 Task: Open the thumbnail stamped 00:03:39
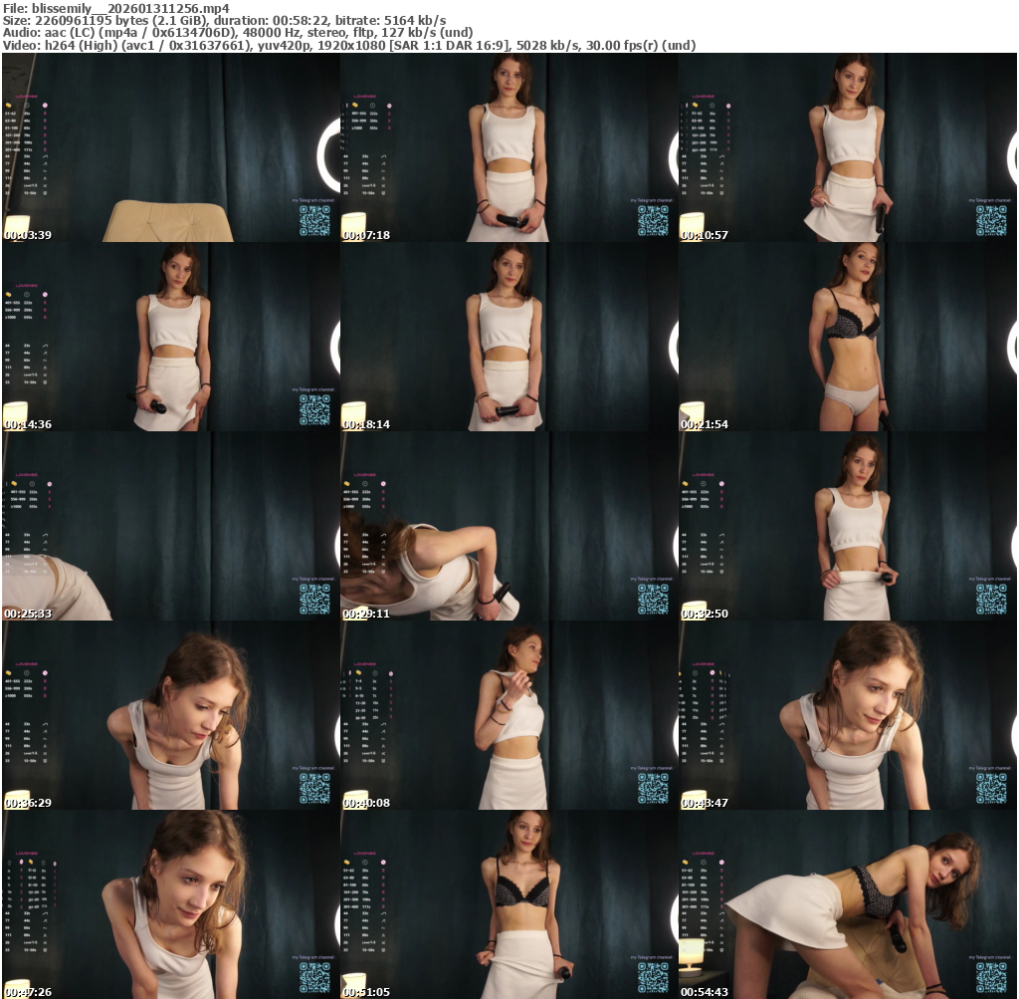click(x=170, y=147)
